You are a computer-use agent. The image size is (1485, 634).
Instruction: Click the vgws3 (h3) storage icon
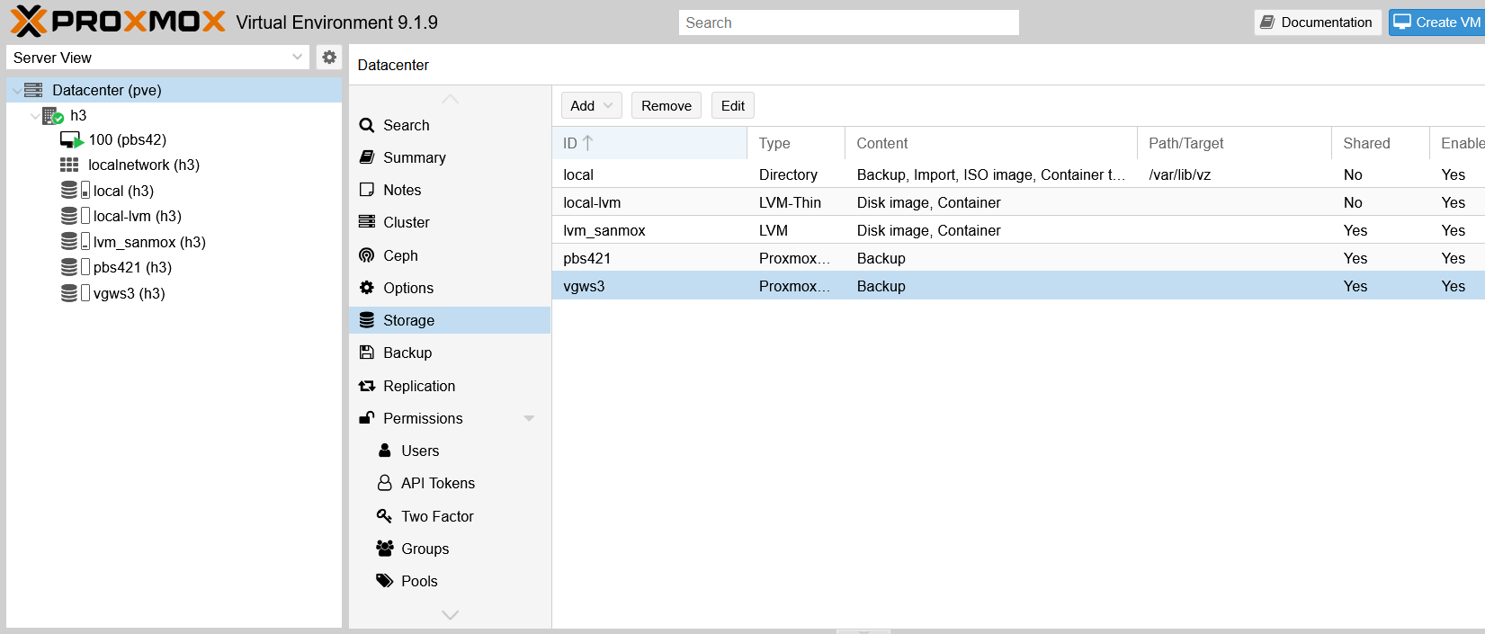[x=75, y=293]
